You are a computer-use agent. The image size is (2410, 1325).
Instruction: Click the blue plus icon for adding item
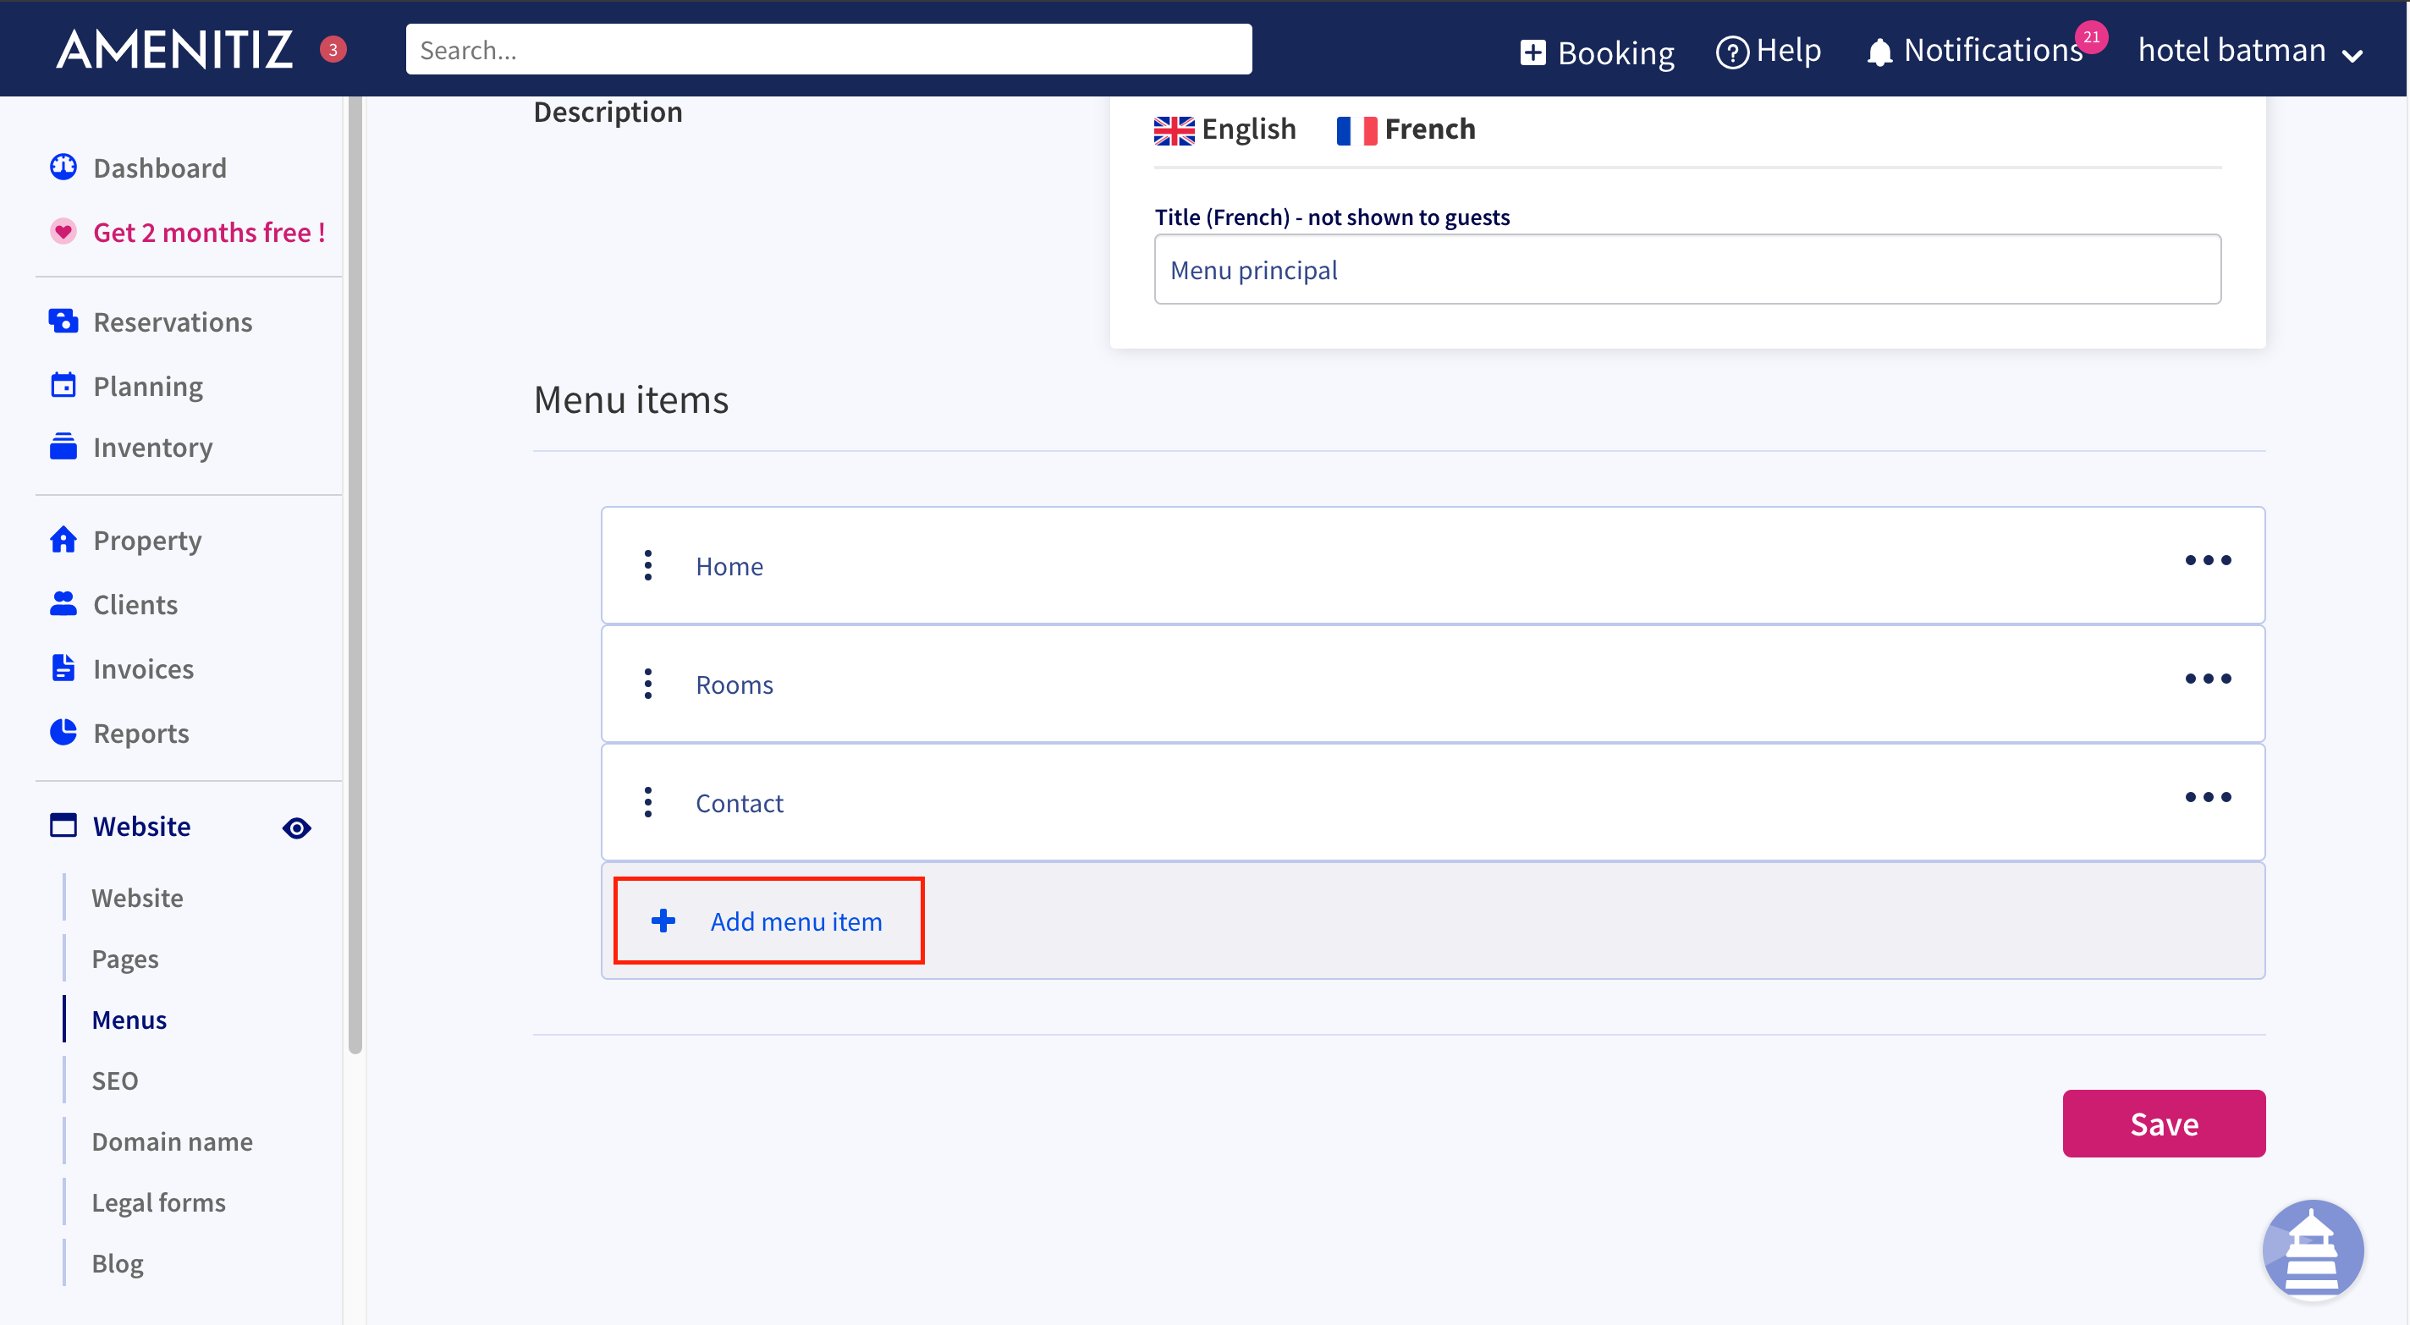663,921
